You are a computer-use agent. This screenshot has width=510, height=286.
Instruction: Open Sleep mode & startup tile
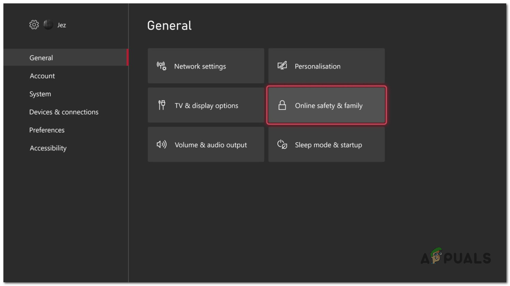(326, 145)
